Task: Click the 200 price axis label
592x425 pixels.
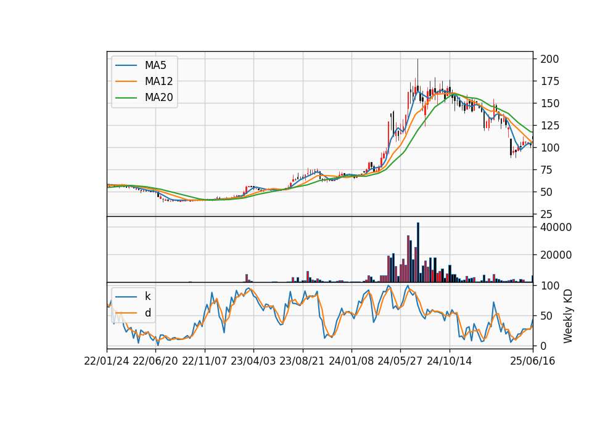Action: click(549, 59)
